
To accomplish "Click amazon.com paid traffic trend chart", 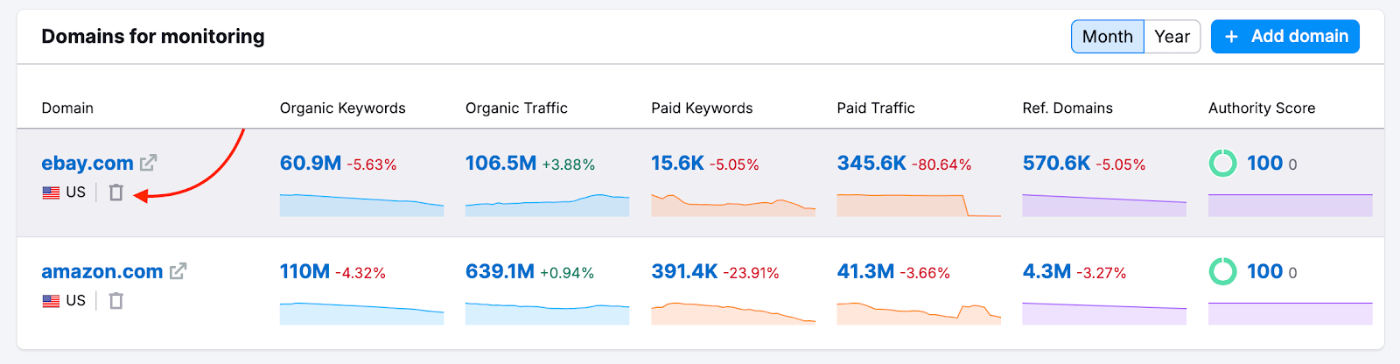I will [918, 313].
